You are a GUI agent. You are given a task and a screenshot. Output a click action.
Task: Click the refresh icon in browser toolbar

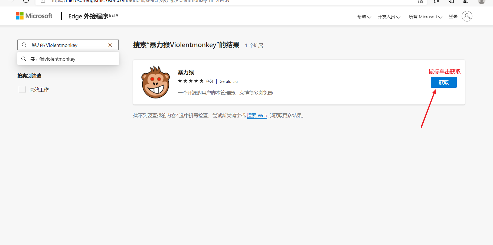pyautogui.click(x=26, y=1)
